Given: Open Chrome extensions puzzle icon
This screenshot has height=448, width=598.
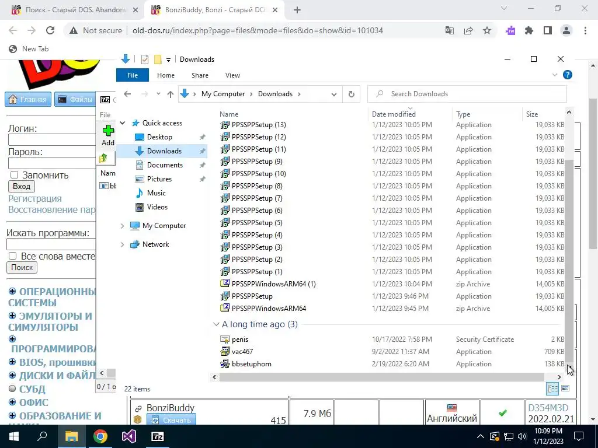Looking at the screenshot, I should click(529, 30).
